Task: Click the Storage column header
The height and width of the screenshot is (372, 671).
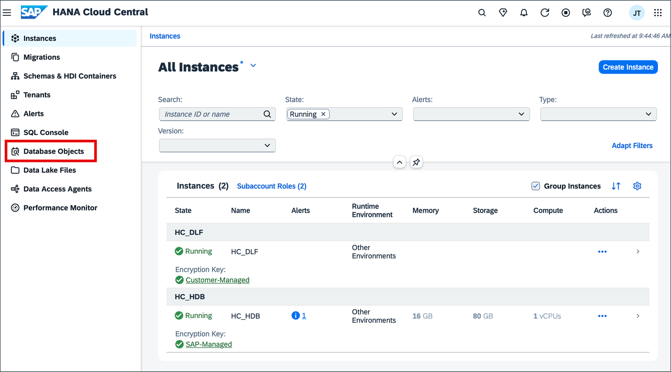Action: [485, 210]
